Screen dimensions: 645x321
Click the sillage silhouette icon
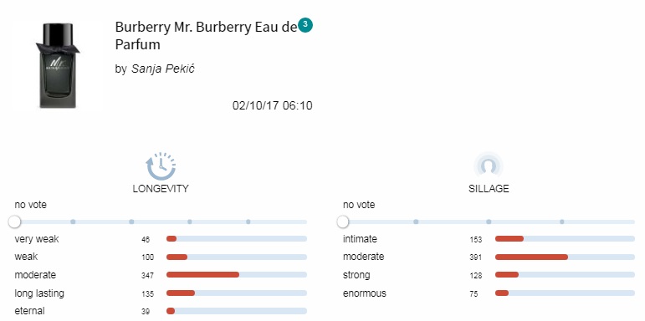point(489,166)
